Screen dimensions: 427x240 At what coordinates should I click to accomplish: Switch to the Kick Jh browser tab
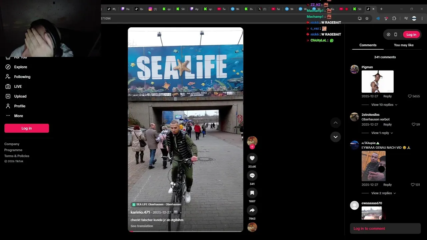[249, 9]
